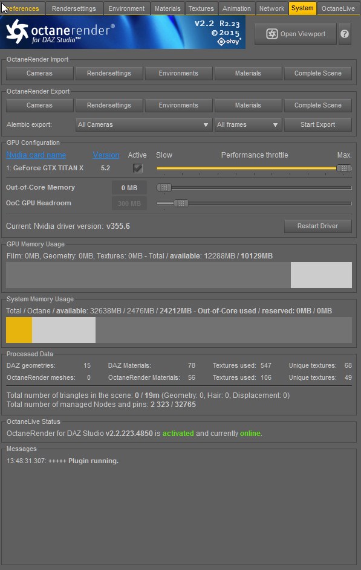361x570 pixels.
Task: Click the Otoy logo in banner
Action: (x=229, y=42)
